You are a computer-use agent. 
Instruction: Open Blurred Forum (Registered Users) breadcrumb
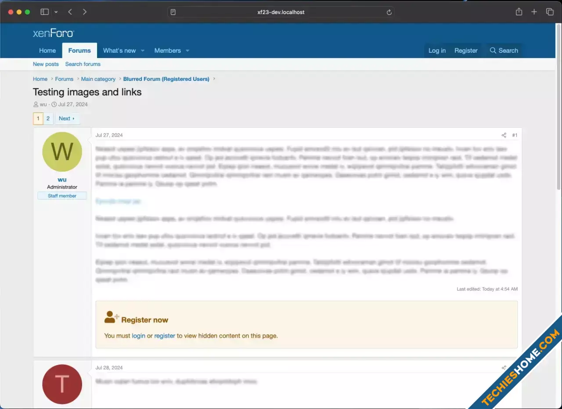click(x=166, y=79)
